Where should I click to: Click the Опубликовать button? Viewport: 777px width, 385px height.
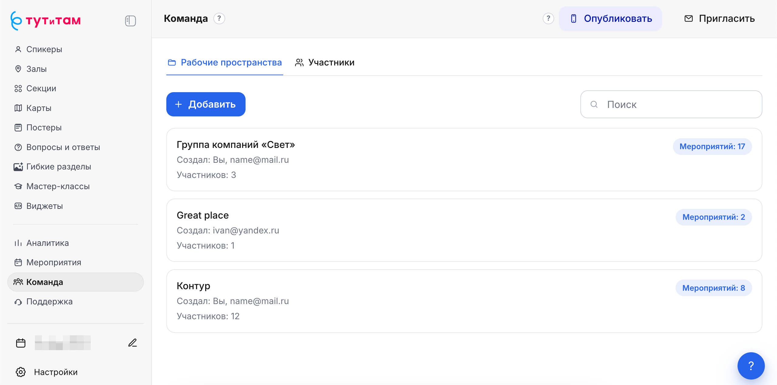[611, 18]
